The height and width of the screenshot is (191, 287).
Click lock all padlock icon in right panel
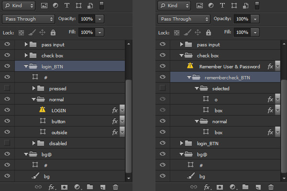(209, 32)
